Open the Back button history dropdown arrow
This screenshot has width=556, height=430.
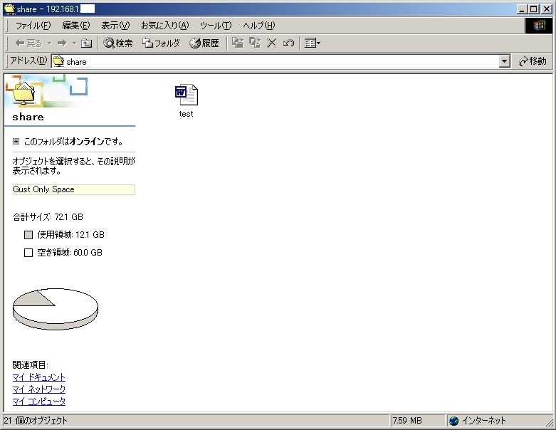pos(49,43)
